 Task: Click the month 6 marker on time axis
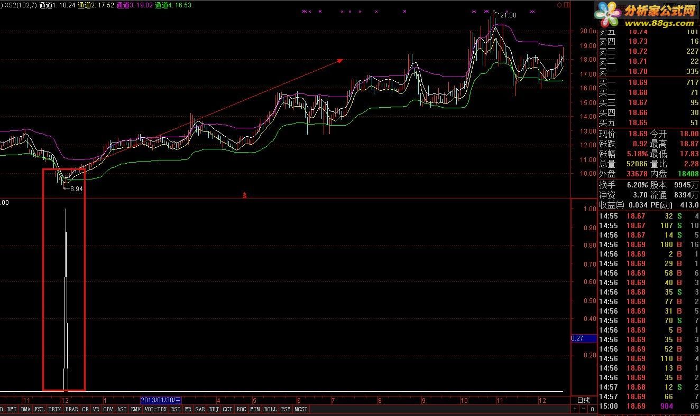tap(299, 400)
